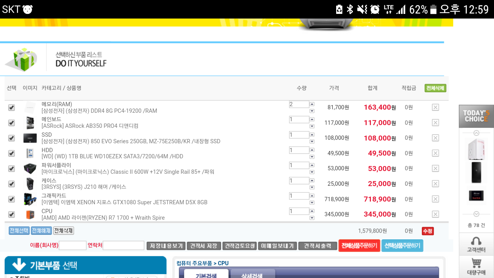Open black PC case in Today's Choice
Screen dimensions: 494x278
[x=476, y=172]
